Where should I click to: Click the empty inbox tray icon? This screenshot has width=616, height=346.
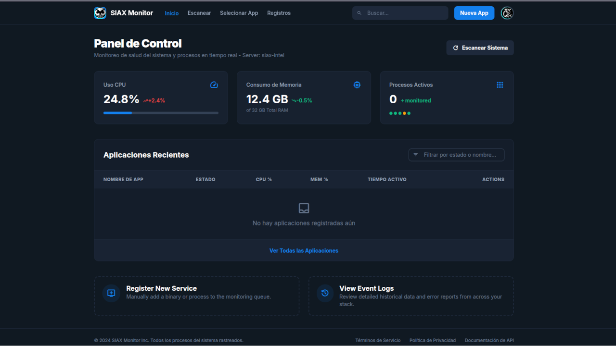[x=304, y=208]
